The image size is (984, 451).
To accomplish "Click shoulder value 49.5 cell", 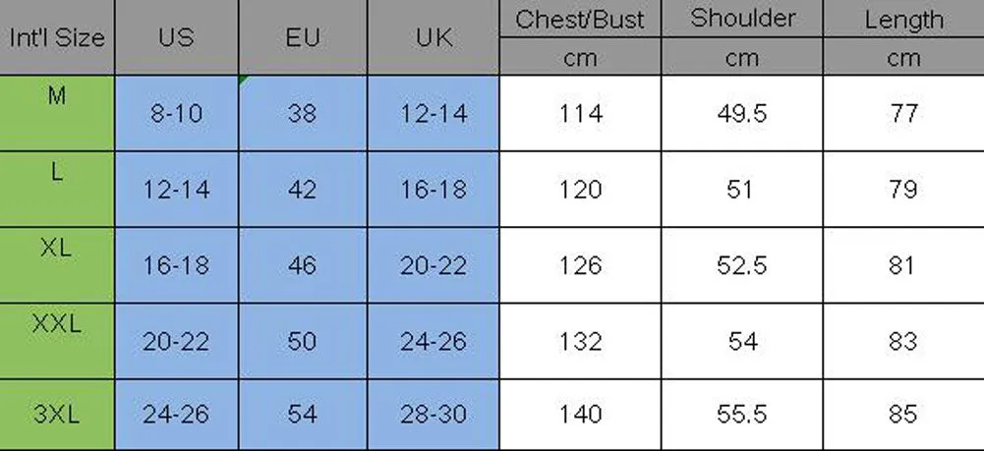I will tap(742, 113).
